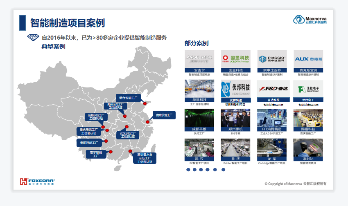Open the 准时达 智能物流 thumbnail

(x=308, y=150)
